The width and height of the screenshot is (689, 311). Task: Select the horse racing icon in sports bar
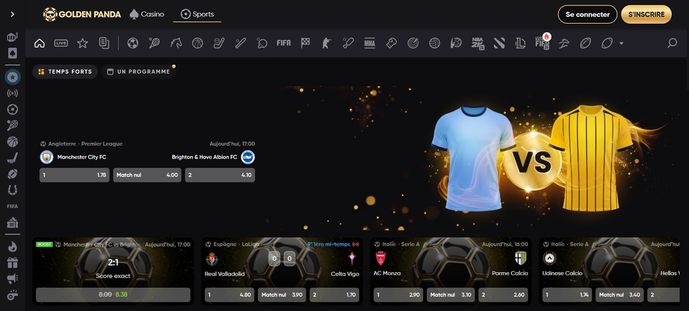click(176, 43)
